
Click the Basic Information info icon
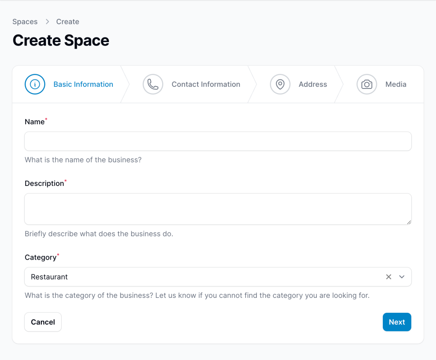click(35, 84)
